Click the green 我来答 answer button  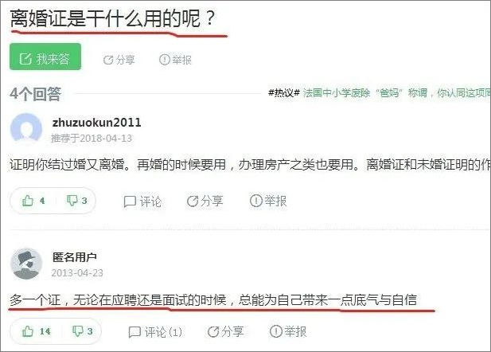(x=45, y=57)
